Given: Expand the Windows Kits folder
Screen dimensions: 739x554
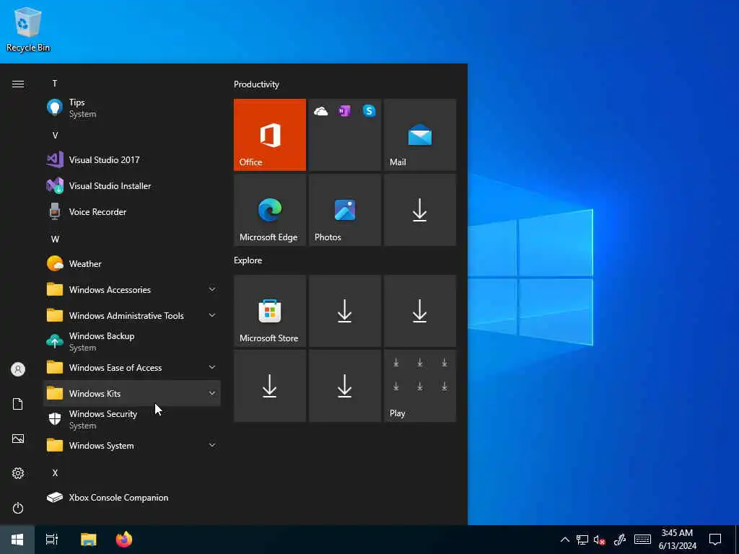Looking at the screenshot, I should (132, 393).
